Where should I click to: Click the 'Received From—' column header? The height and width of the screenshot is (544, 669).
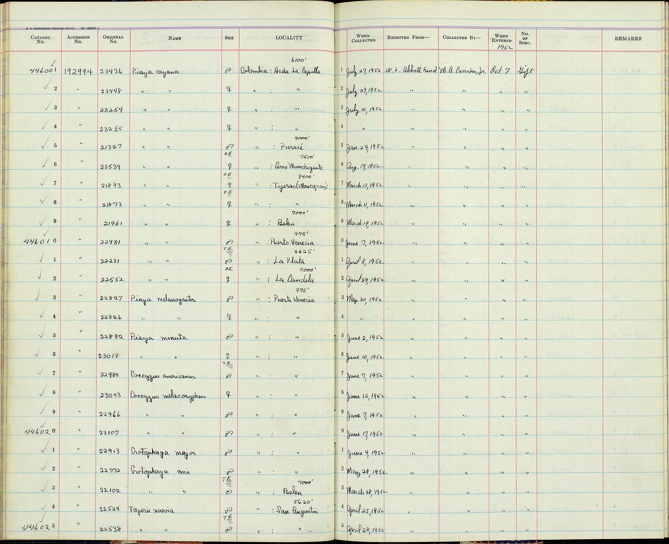(408, 37)
